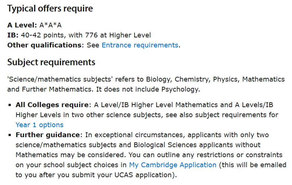Click the bold 'A Level:' label
This screenshot has width=292, height=185.
coord(22,25)
